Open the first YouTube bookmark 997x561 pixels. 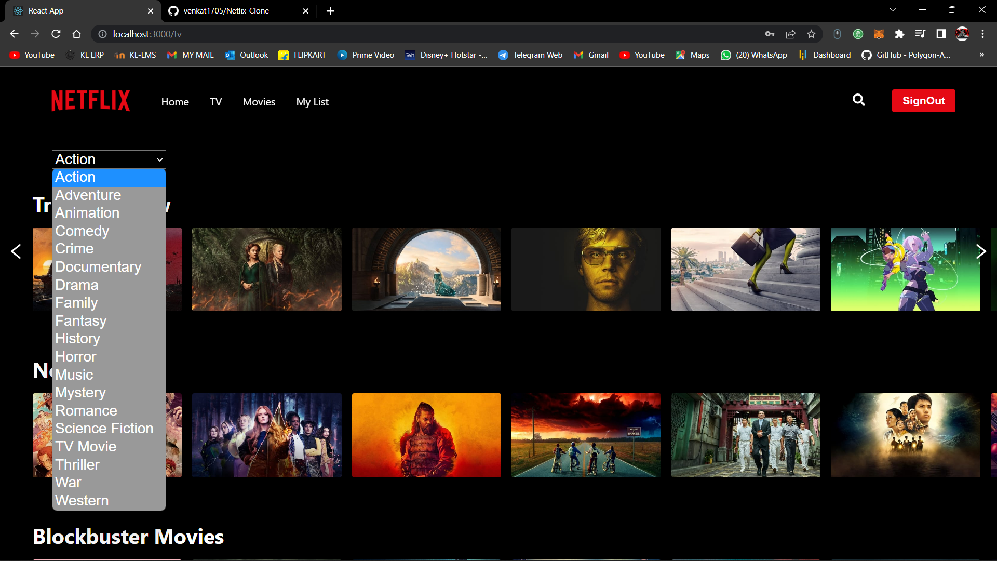pos(32,55)
